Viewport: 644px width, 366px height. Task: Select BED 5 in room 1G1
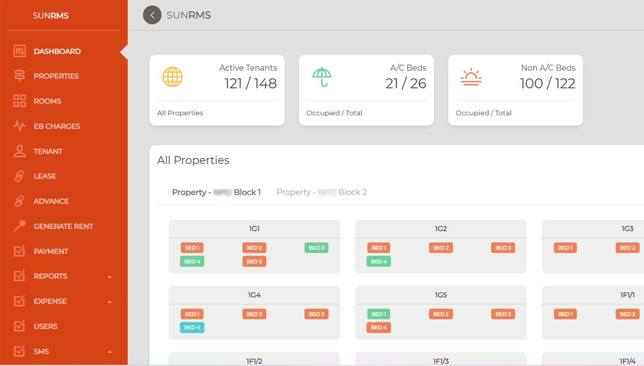pos(254,261)
